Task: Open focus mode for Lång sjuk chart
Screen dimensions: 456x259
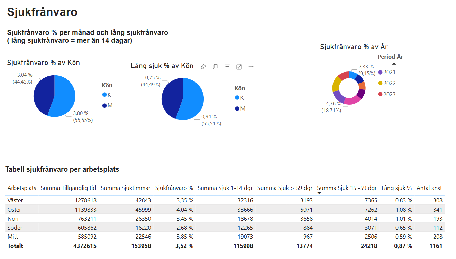Action: [239, 67]
